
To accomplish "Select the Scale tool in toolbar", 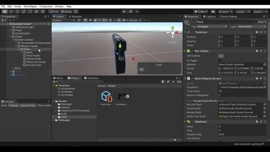I will tap(24, 11).
